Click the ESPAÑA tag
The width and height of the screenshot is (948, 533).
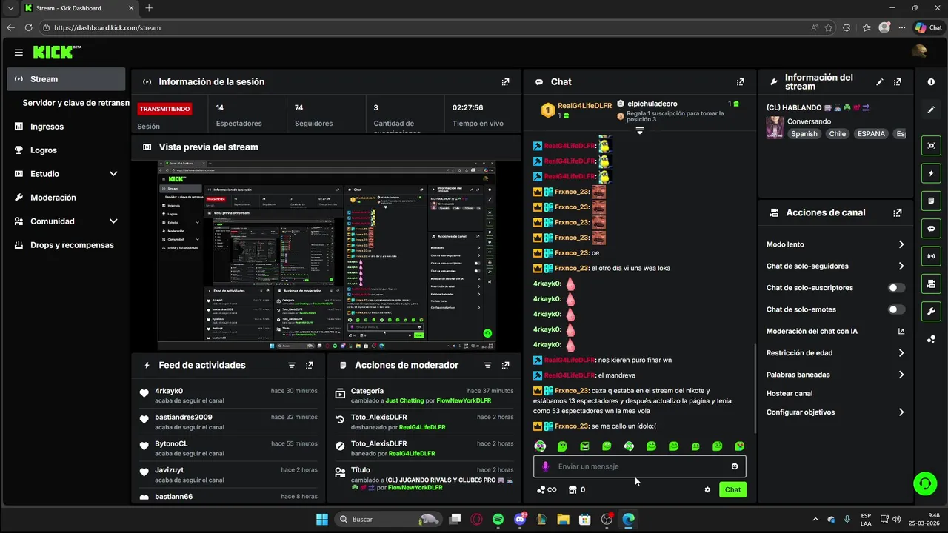(x=871, y=134)
